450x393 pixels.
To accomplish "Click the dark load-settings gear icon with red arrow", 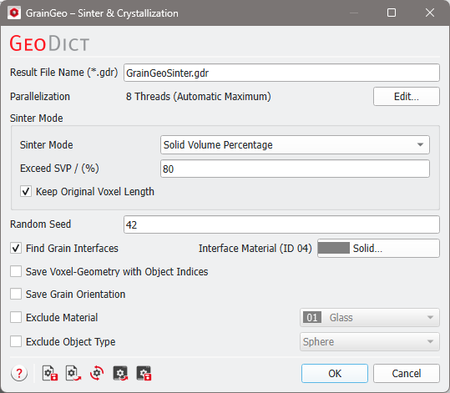I will coord(120,373).
